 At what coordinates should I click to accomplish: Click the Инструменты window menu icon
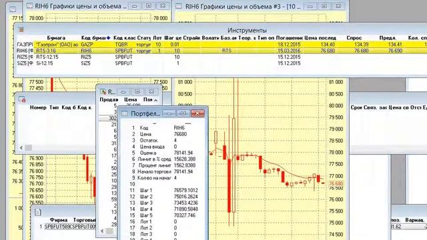point(21,29)
